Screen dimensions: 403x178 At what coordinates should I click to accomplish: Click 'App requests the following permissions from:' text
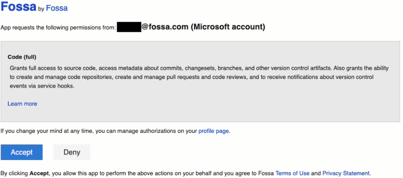click(x=58, y=28)
